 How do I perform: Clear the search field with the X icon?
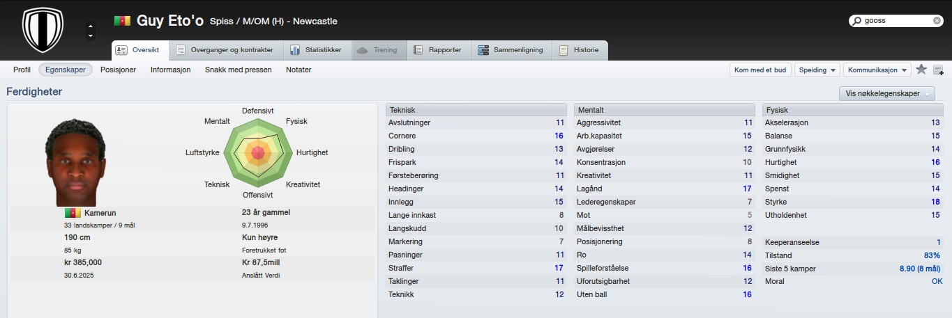click(x=937, y=21)
